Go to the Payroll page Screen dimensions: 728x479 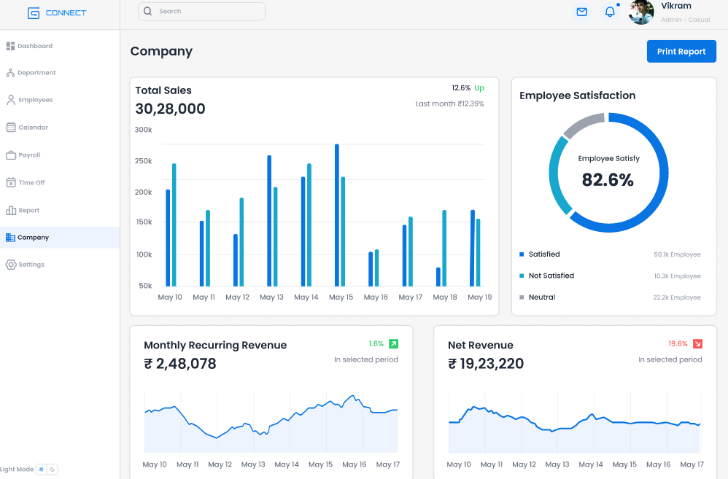[30, 155]
